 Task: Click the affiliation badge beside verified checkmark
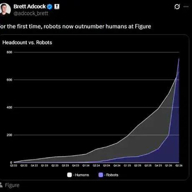click(x=57, y=7)
